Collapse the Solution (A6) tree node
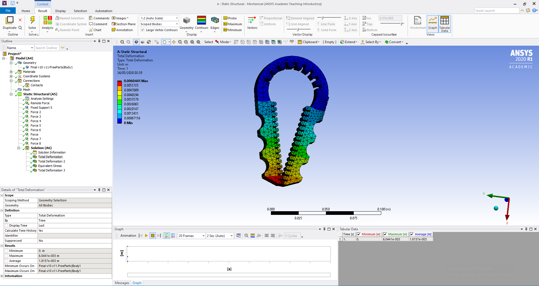 (x=19, y=148)
